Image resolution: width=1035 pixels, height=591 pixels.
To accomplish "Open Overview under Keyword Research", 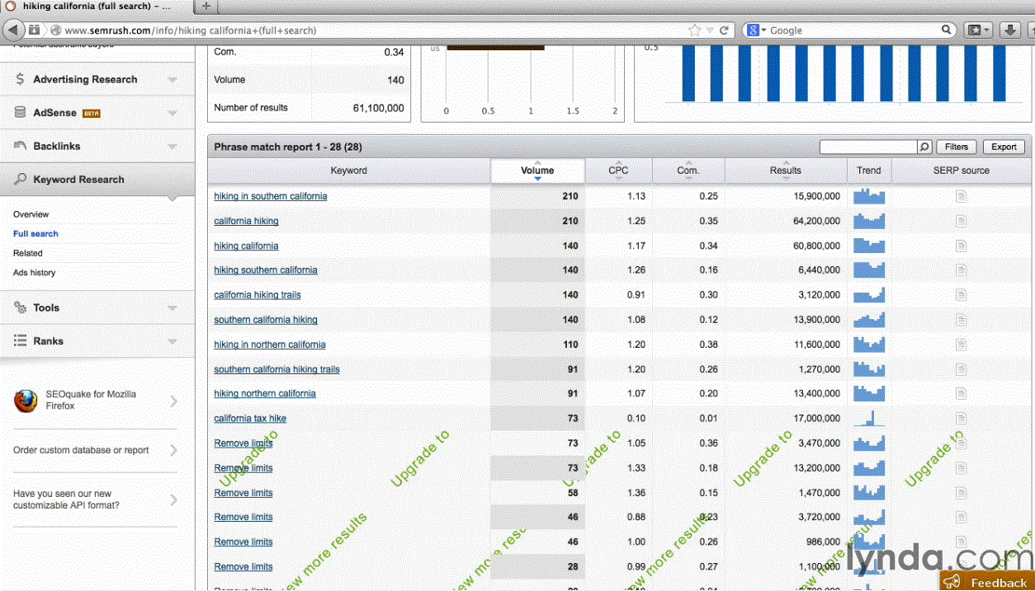I will (31, 214).
